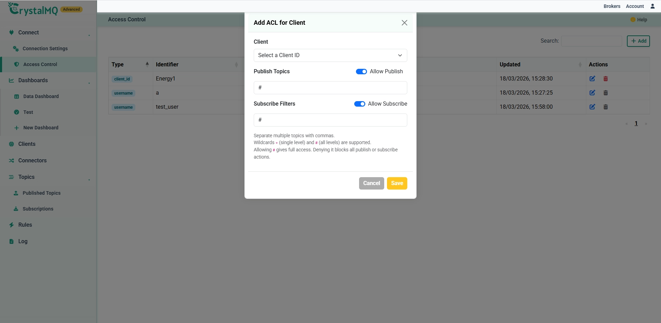
Task: Close the Add ACL for Client dialog
Action: [404, 23]
